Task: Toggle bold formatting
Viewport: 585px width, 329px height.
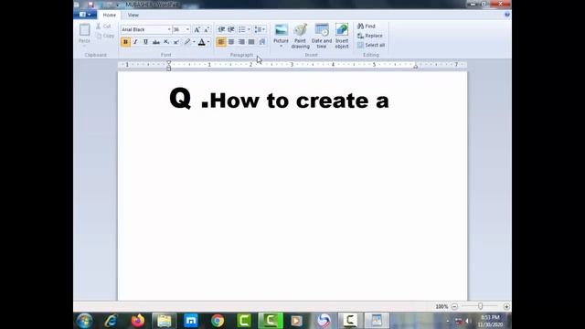Action: [x=125, y=42]
